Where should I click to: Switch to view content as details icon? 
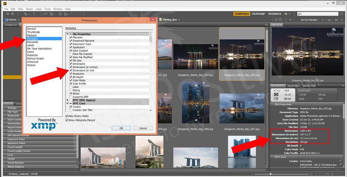click(333, 174)
